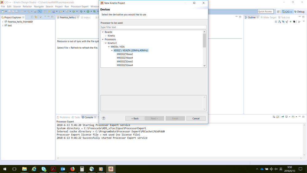Collapse All in Project Explorer panel

pos(32,17)
